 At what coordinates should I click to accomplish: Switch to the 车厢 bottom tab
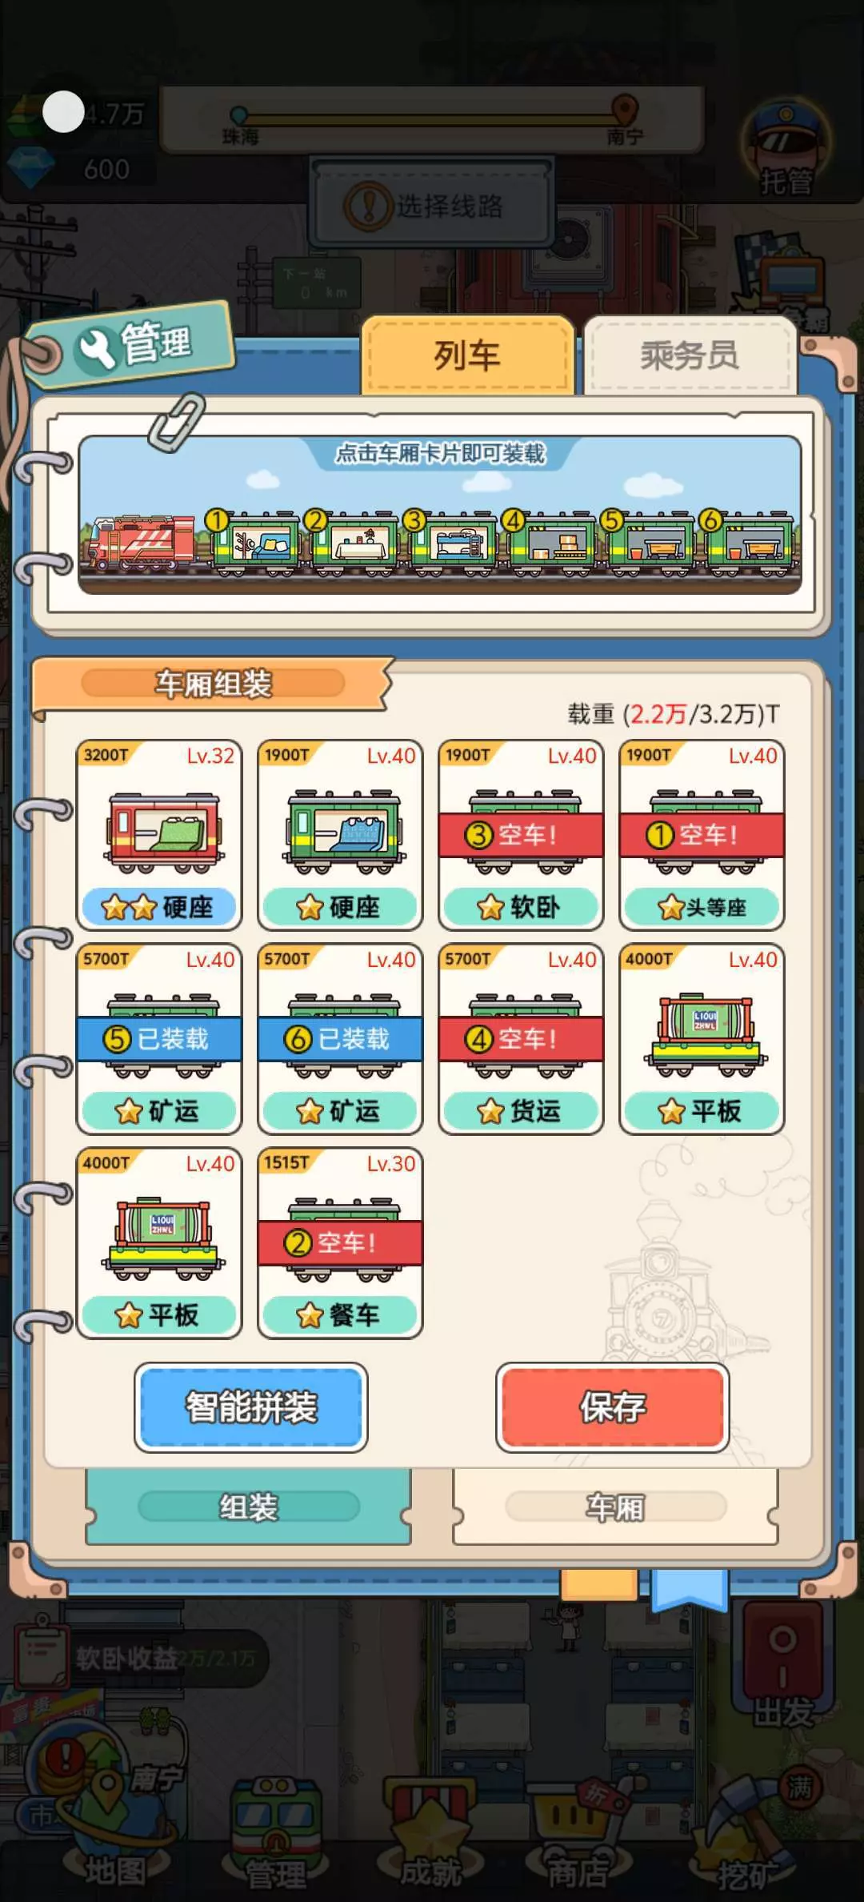[615, 1507]
